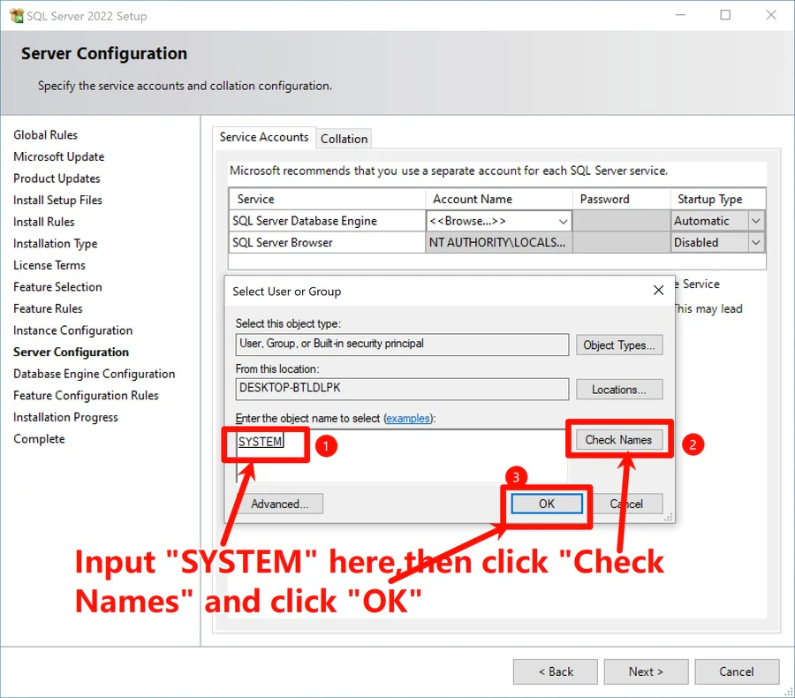The height and width of the screenshot is (698, 795).
Task: Select Complete step
Action: [39, 439]
